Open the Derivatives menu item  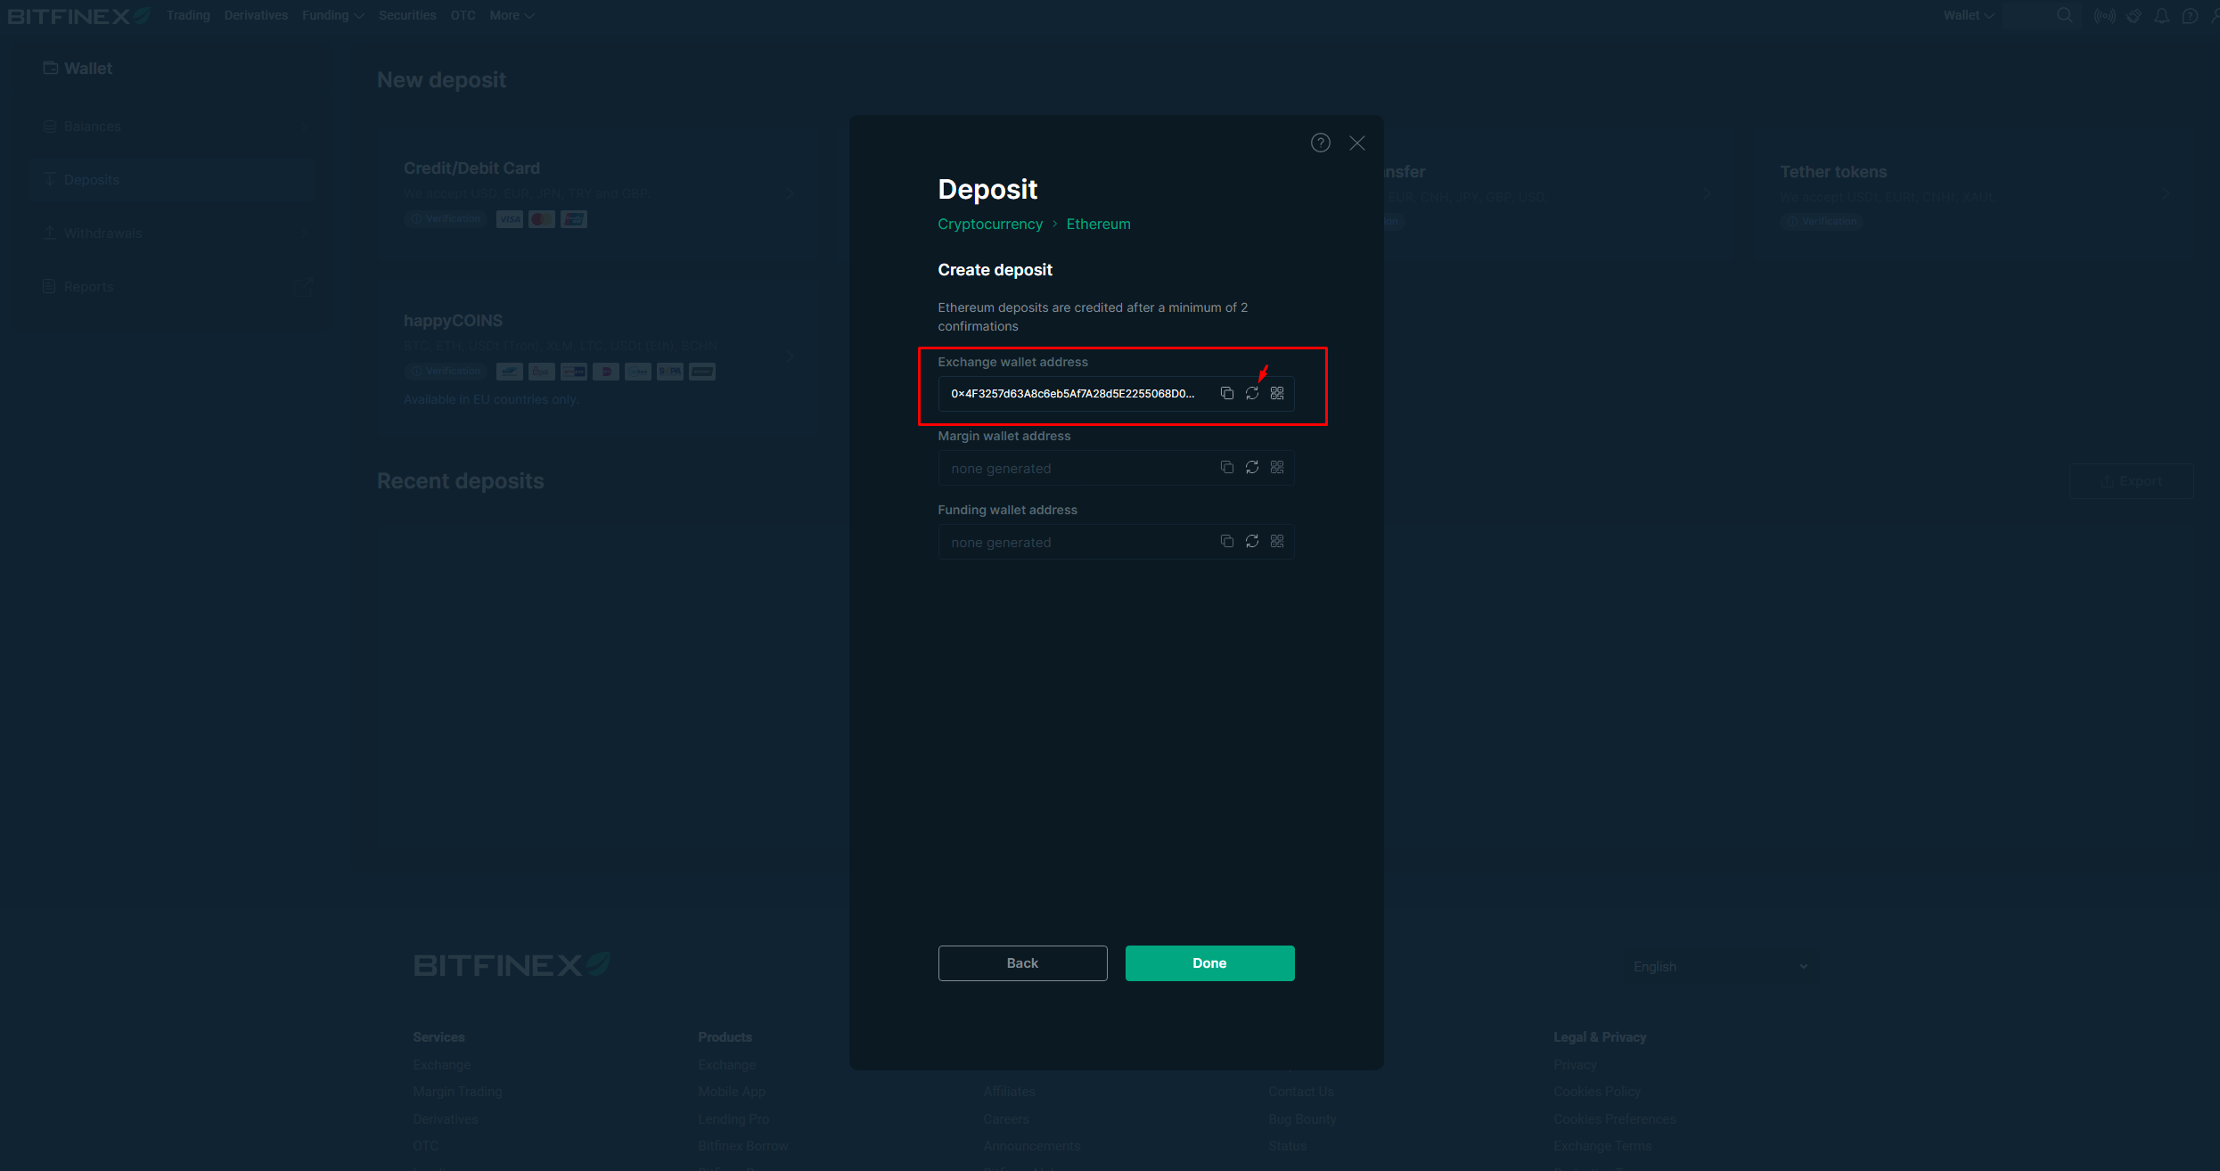click(256, 15)
